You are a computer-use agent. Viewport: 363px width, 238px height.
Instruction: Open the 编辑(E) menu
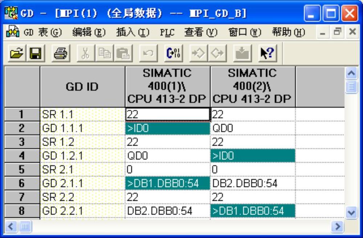click(x=89, y=32)
